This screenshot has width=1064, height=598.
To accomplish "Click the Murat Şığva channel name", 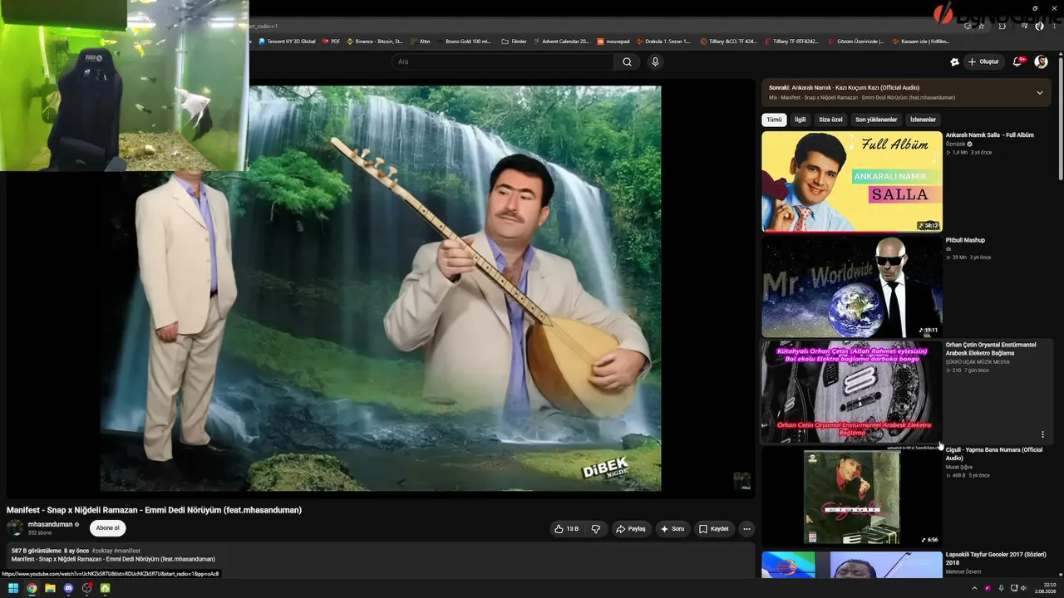I will point(959,467).
